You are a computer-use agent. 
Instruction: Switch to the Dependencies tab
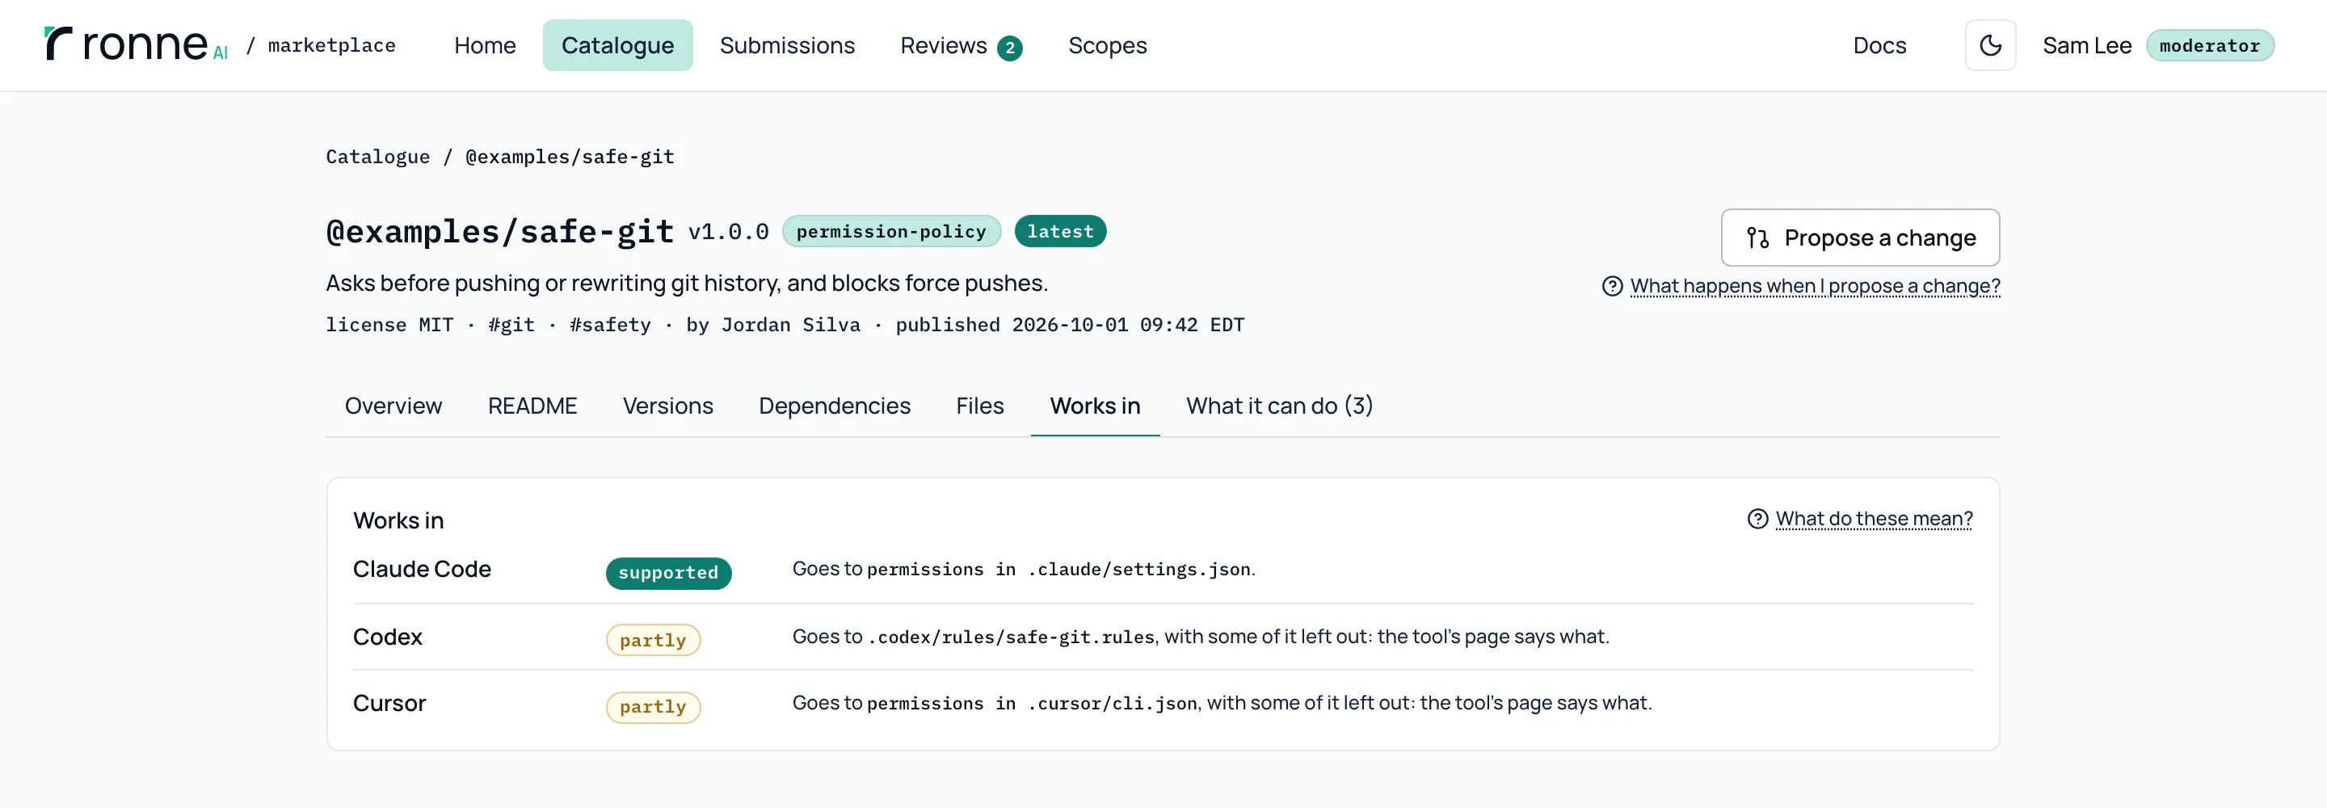pos(834,406)
